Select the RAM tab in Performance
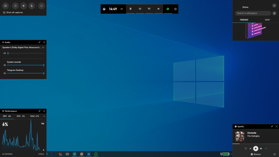Screen dimensions: 279x157 coord(35,116)
